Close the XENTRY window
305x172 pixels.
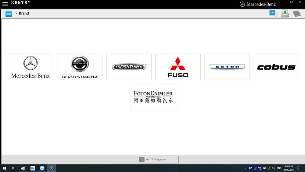tap(300, 2)
